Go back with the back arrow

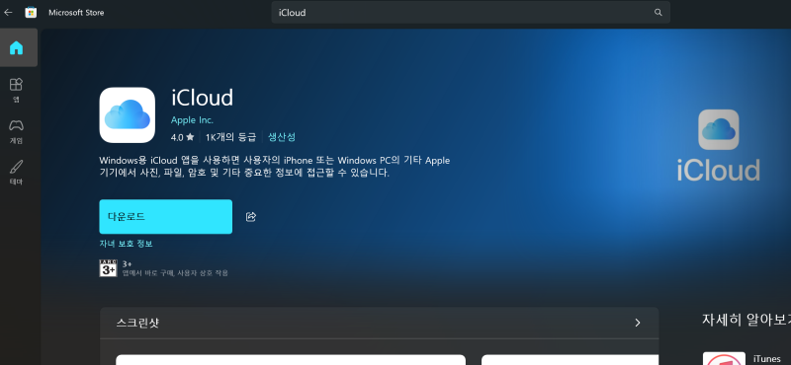tap(8, 13)
